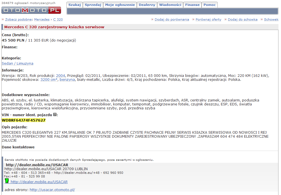Click the highlighted VIN WDBRF64J74F457627
Image resolution: width=281 pixels, height=195 pixels.
24,120
